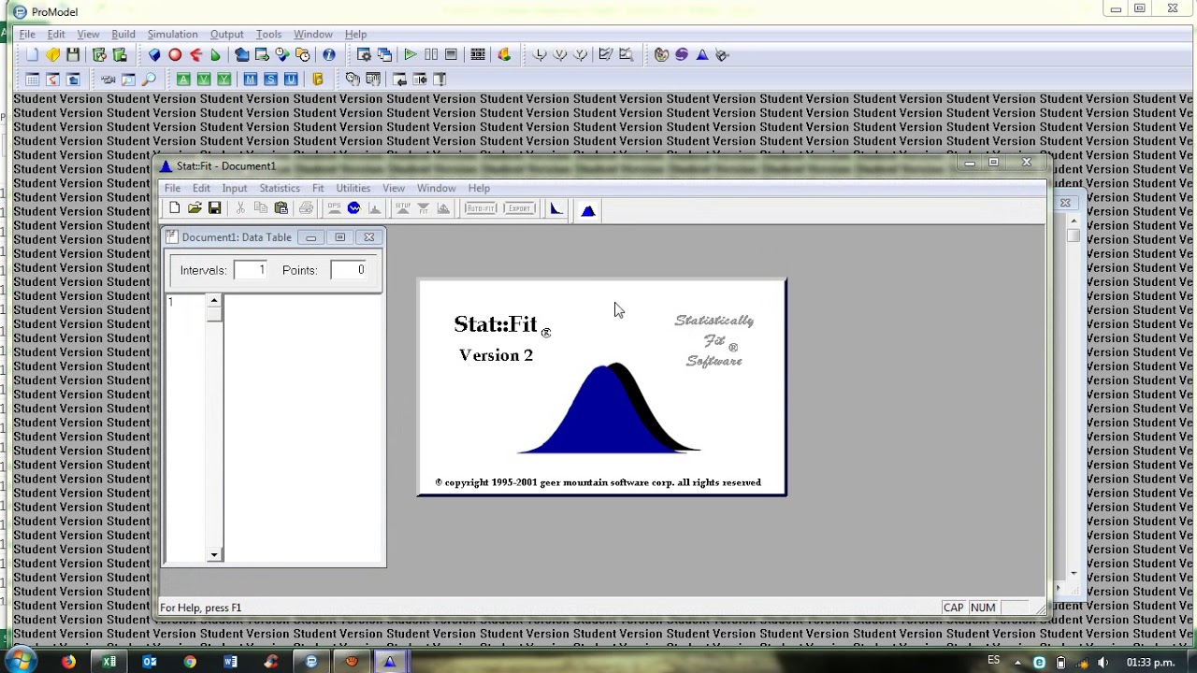Viewport: 1197px width, 673px height.
Task: Click the blue bell curve icon in toolbar
Action: tap(588, 210)
